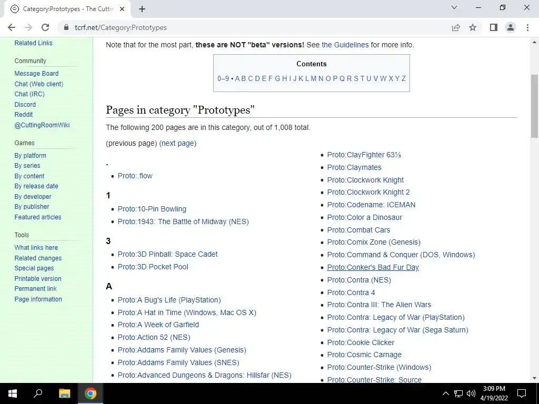Open Proto:Cookie Clicker link

[361, 342]
